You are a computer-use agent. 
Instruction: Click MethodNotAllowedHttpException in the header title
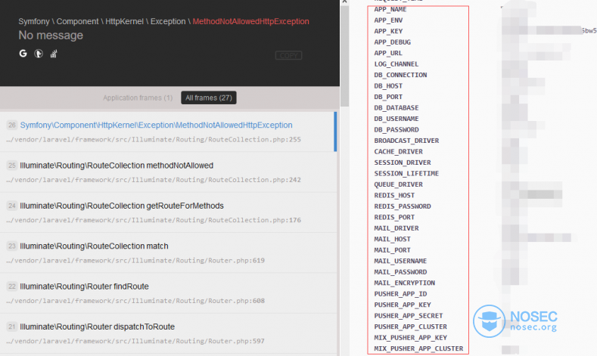pos(250,21)
